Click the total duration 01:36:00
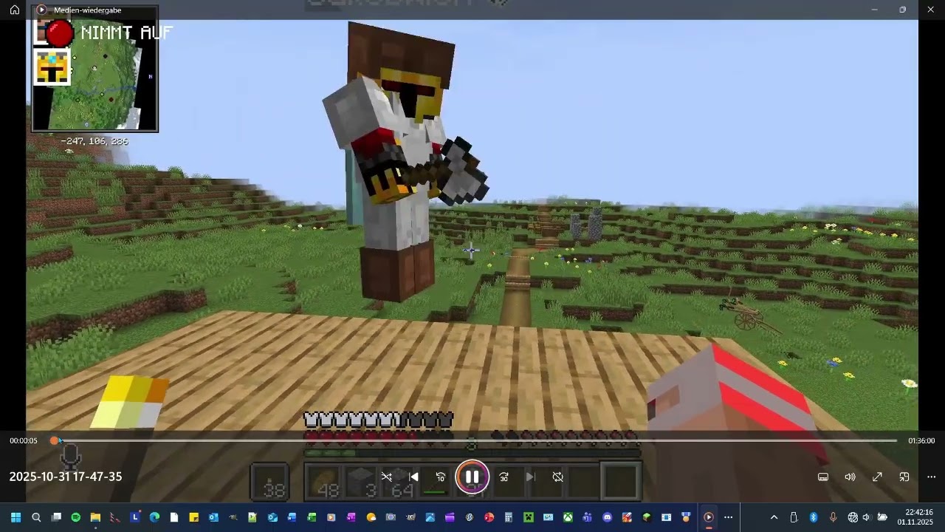945x532 pixels. [x=921, y=440]
